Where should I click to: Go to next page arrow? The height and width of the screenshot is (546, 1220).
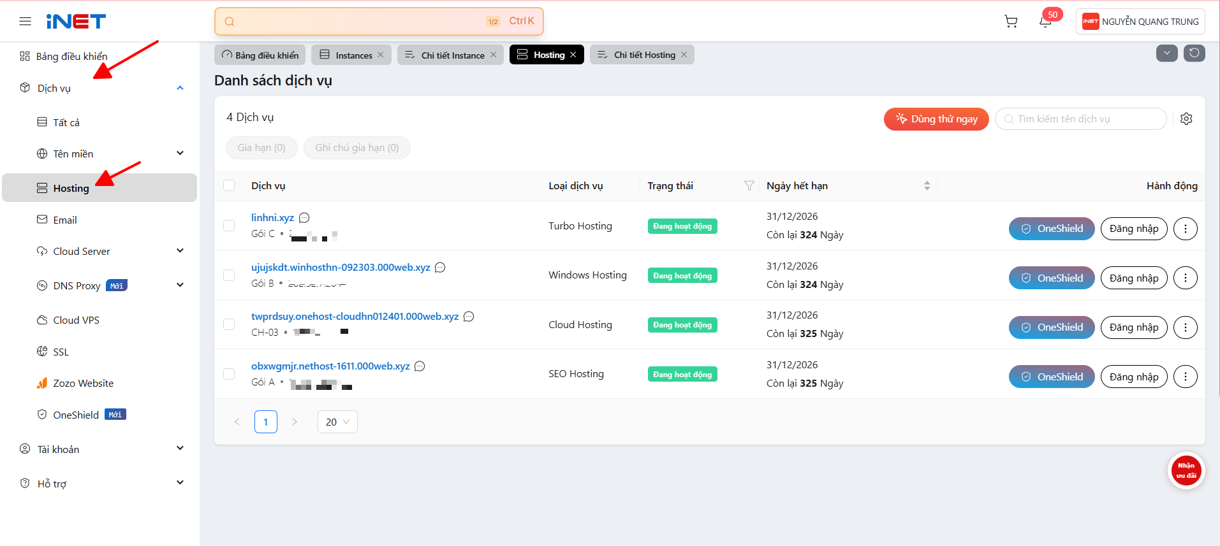coord(295,422)
